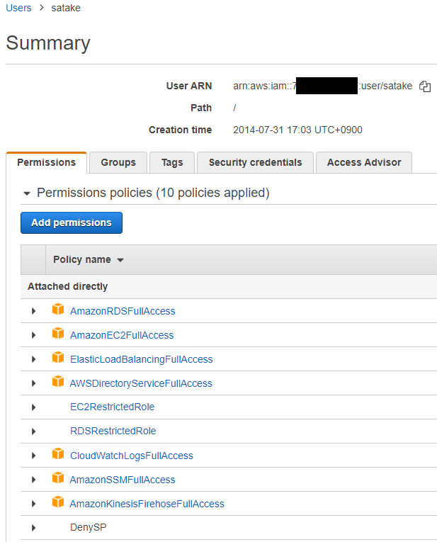Open the AmazonKinesisFirehoseFullAccess policy link
This screenshot has height=542, width=437.
pos(147,504)
